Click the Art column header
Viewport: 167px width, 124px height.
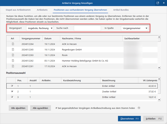13,39
